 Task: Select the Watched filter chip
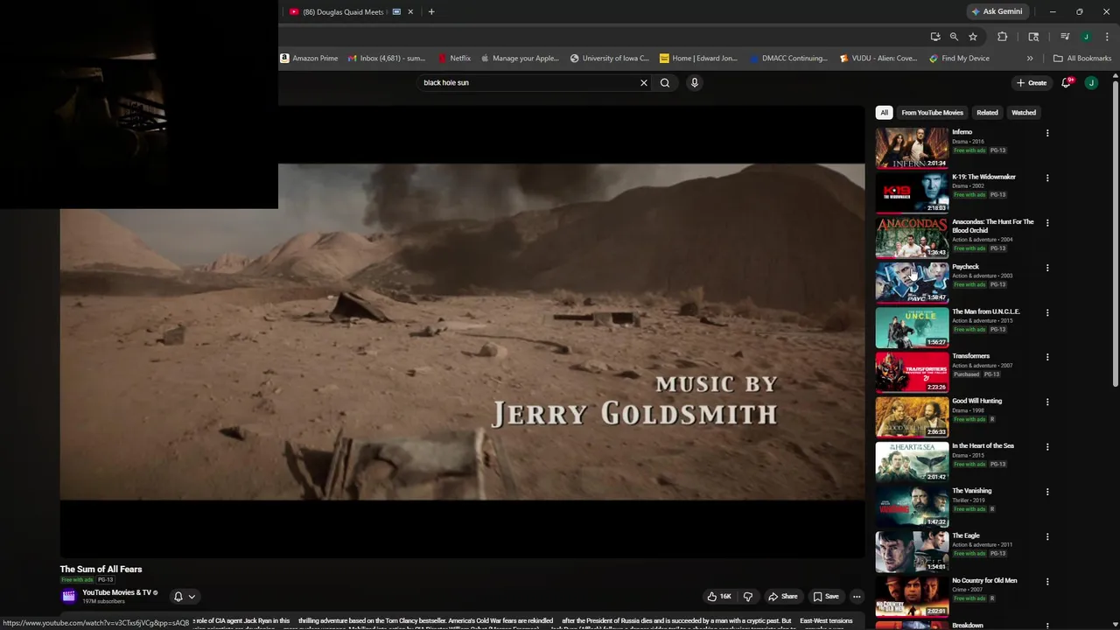(1024, 113)
